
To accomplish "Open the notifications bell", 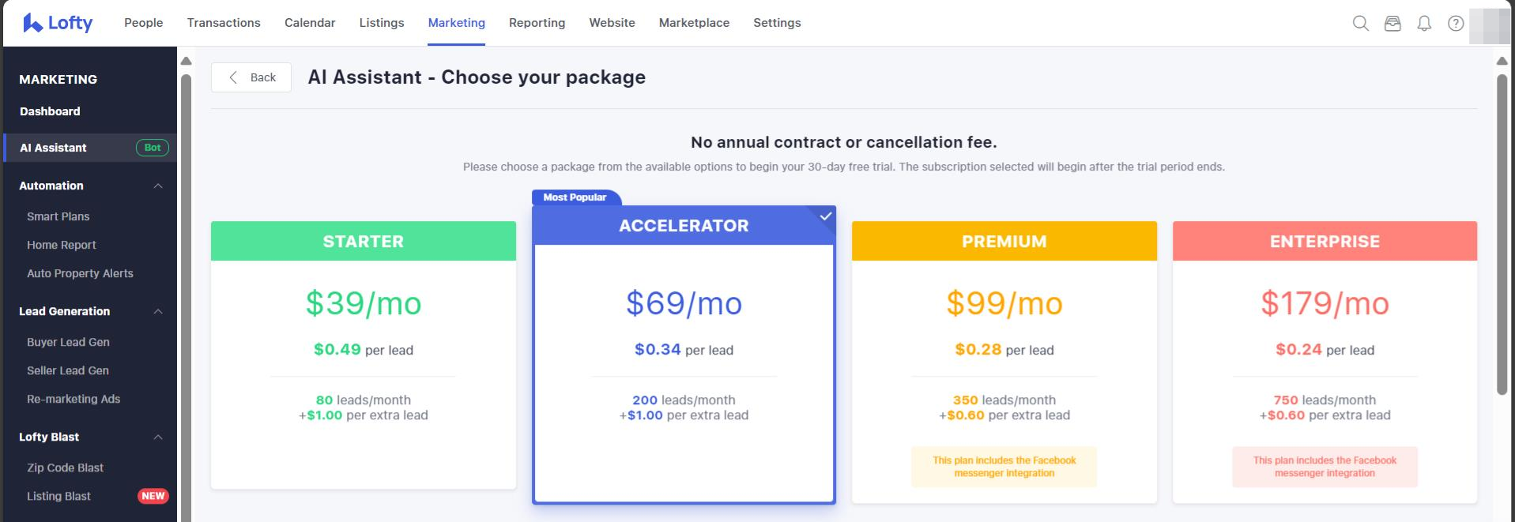I will coord(1424,23).
